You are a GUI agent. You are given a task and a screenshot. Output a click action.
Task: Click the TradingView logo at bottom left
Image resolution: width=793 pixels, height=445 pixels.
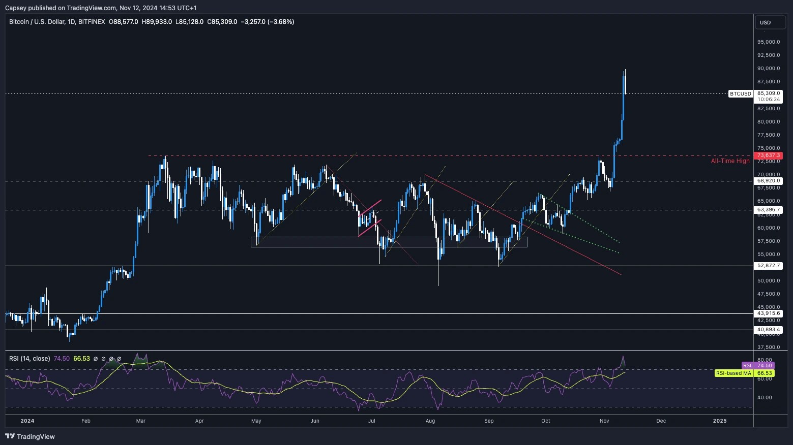click(31, 436)
